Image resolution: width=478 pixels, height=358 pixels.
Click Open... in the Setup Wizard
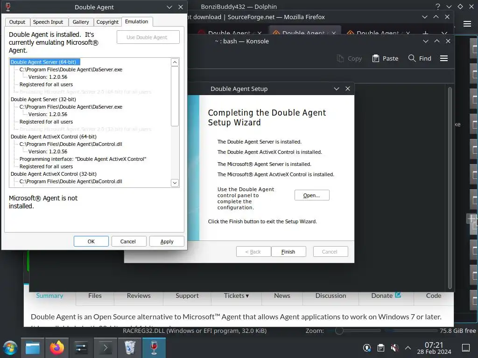(312, 195)
